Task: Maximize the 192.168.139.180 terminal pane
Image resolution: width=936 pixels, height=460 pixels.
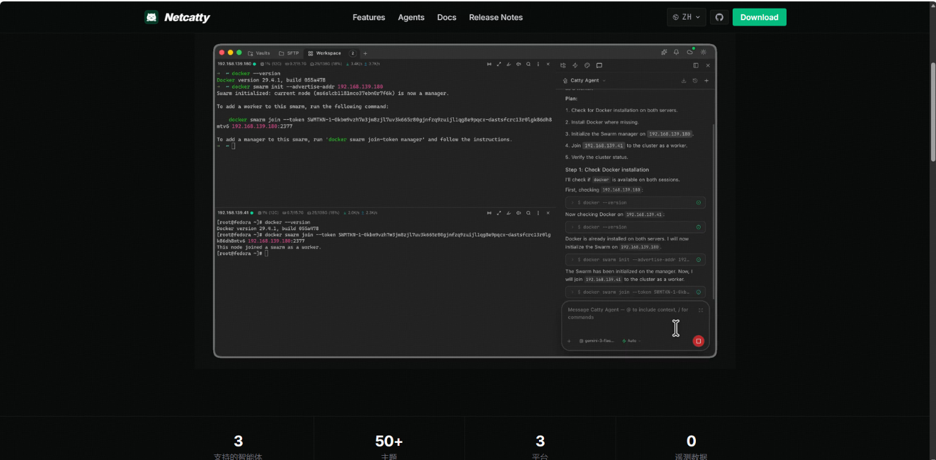Action: [x=499, y=64]
